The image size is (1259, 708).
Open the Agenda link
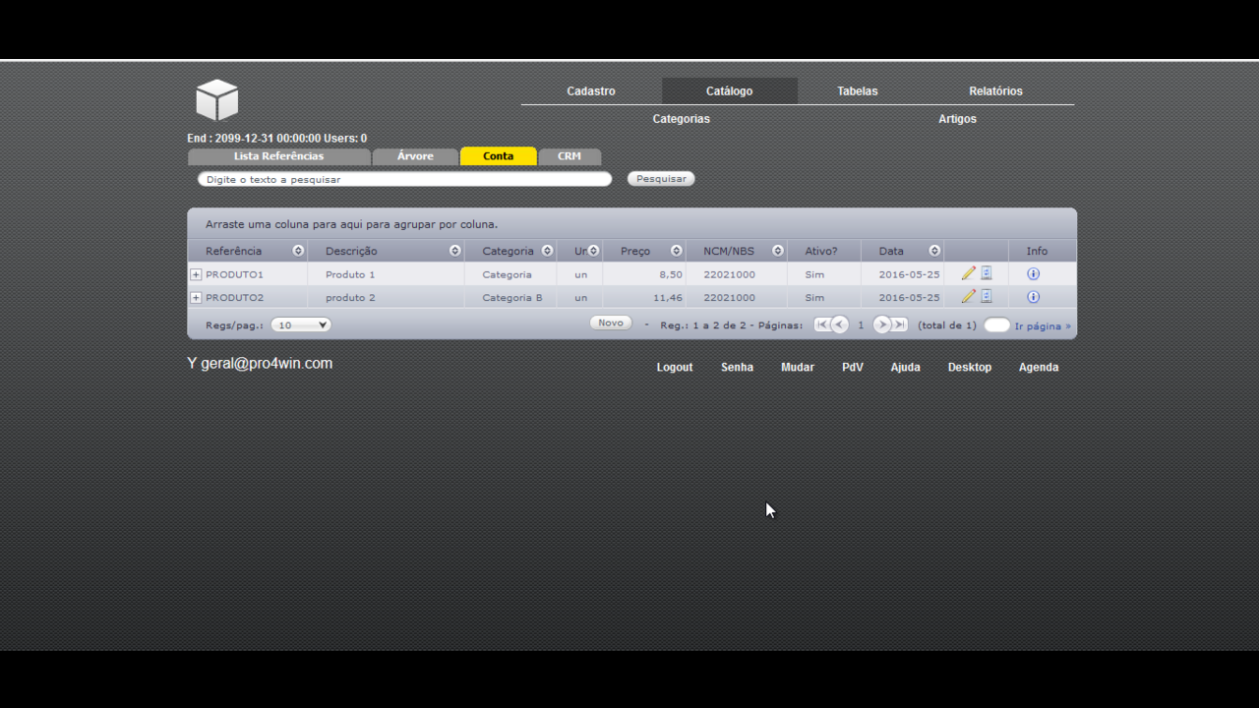pos(1039,368)
